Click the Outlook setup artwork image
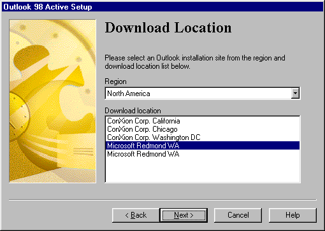 pos(52,101)
